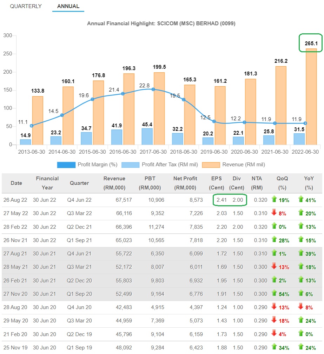Click the QoQ down arrow in Q3 Mar 21 row
This screenshot has width=324, height=354.
pos(274,266)
